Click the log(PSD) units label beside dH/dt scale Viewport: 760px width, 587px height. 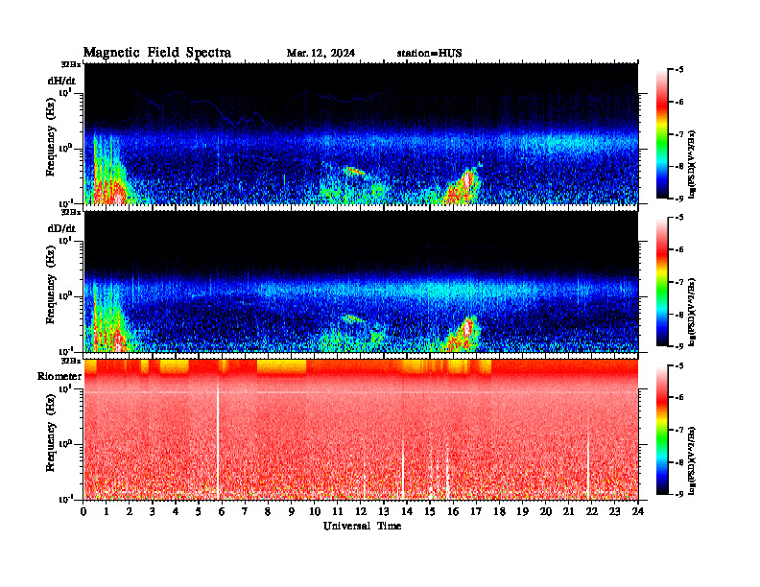pos(692,164)
